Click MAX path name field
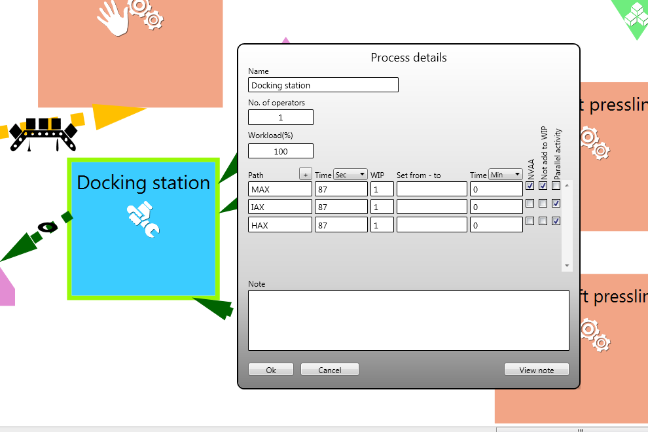The image size is (648, 432). (280, 189)
